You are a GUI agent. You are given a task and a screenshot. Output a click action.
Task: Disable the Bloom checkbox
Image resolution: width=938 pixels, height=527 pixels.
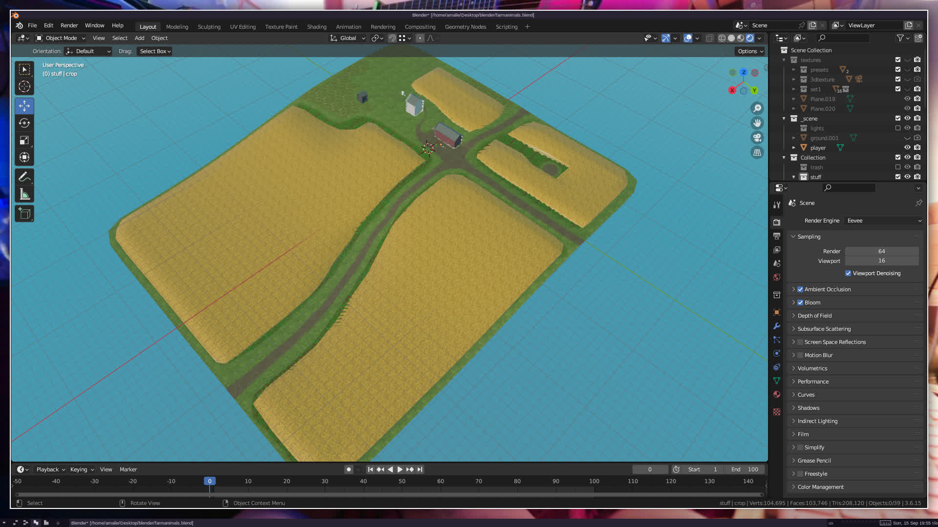800,303
